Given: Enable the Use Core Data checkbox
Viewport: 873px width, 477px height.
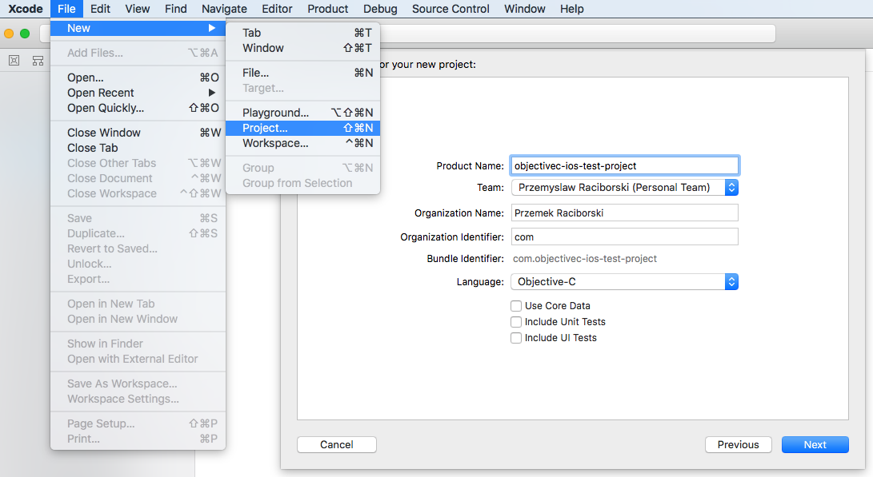Looking at the screenshot, I should 516,305.
